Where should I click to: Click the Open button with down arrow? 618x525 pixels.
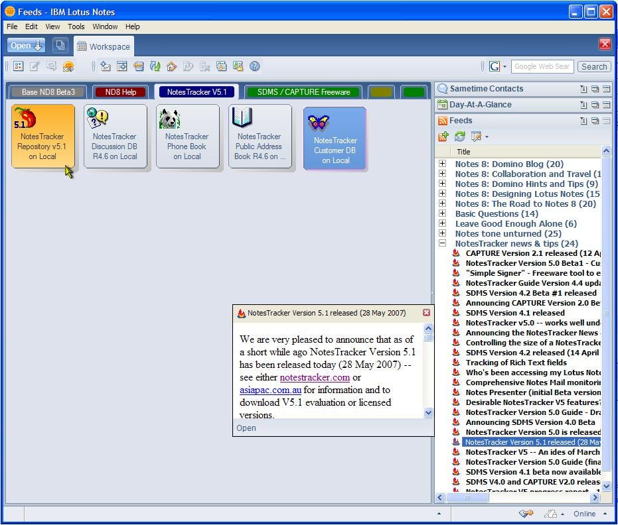click(26, 45)
